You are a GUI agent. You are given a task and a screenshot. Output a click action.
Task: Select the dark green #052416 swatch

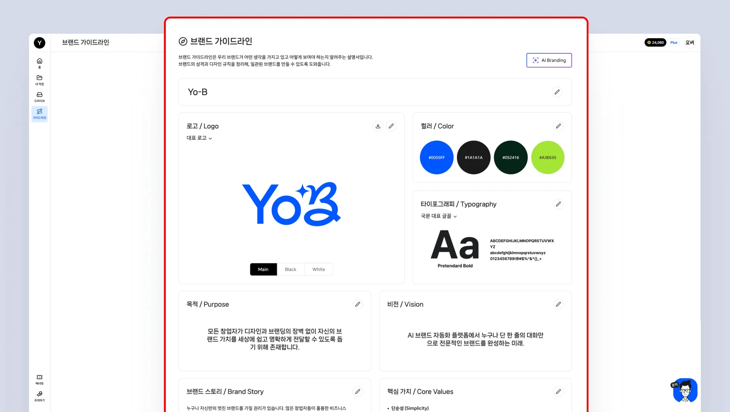click(511, 158)
